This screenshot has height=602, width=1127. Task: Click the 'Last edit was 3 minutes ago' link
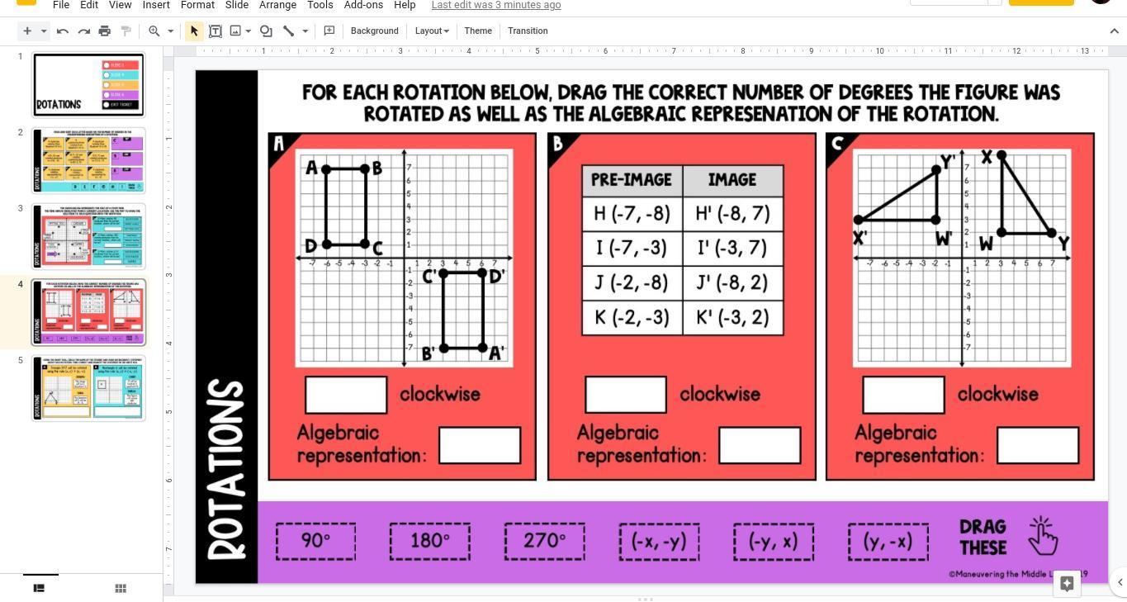[496, 5]
